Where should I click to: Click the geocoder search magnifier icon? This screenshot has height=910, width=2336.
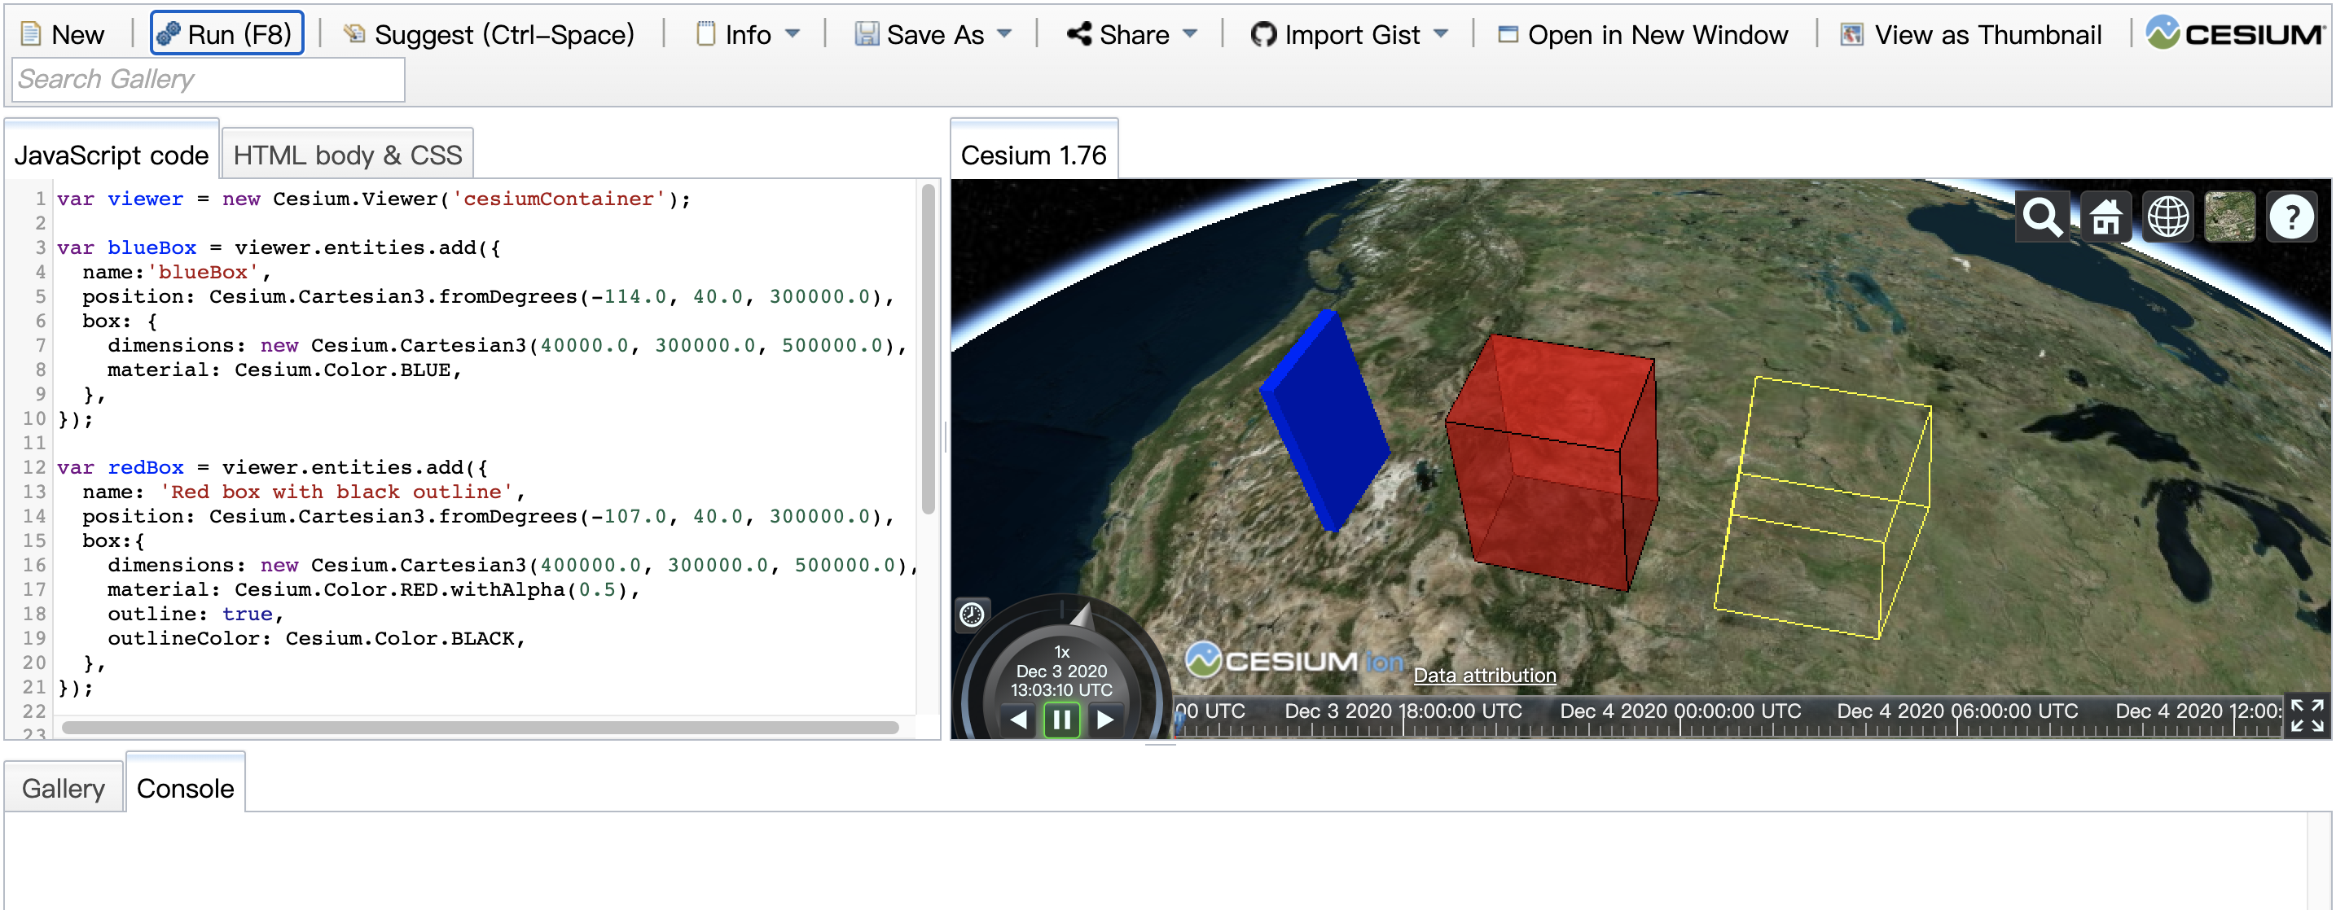[2041, 217]
